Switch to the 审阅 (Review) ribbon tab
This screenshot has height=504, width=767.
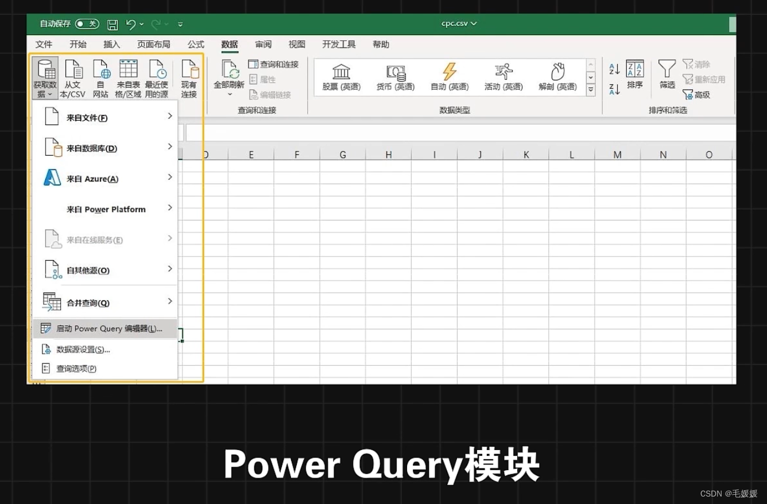coord(264,44)
